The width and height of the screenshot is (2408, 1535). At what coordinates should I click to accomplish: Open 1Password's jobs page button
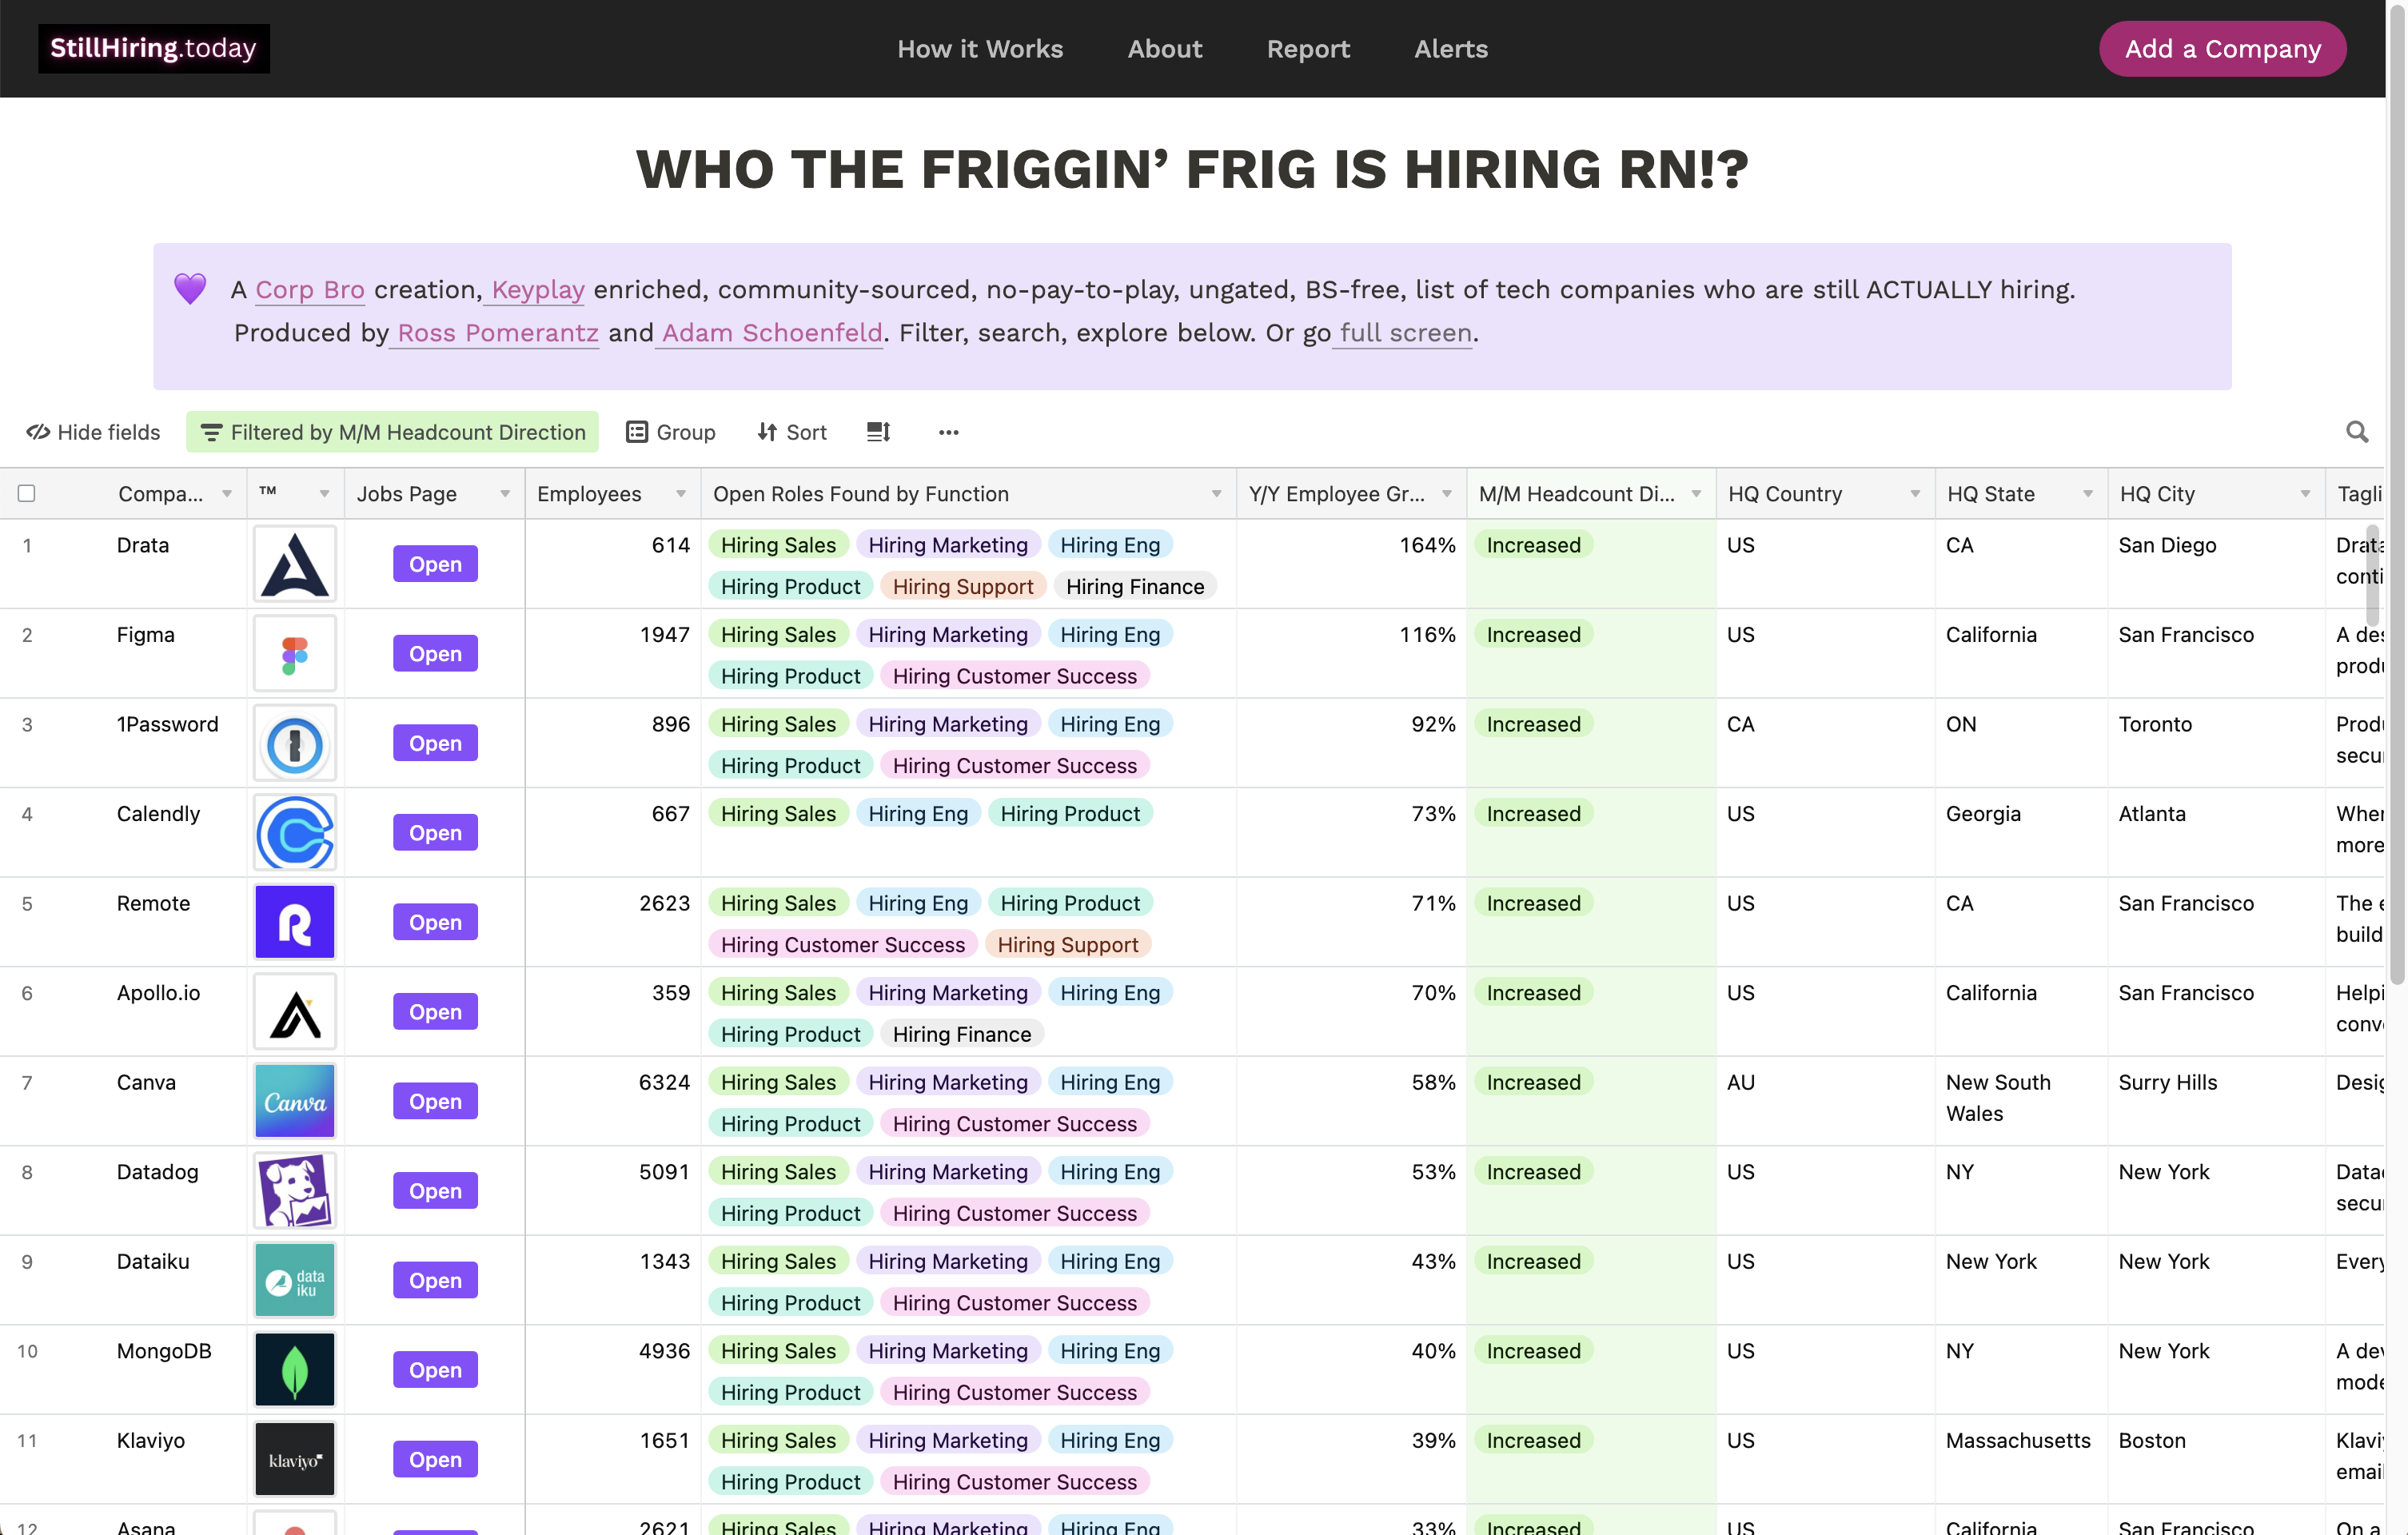435,744
